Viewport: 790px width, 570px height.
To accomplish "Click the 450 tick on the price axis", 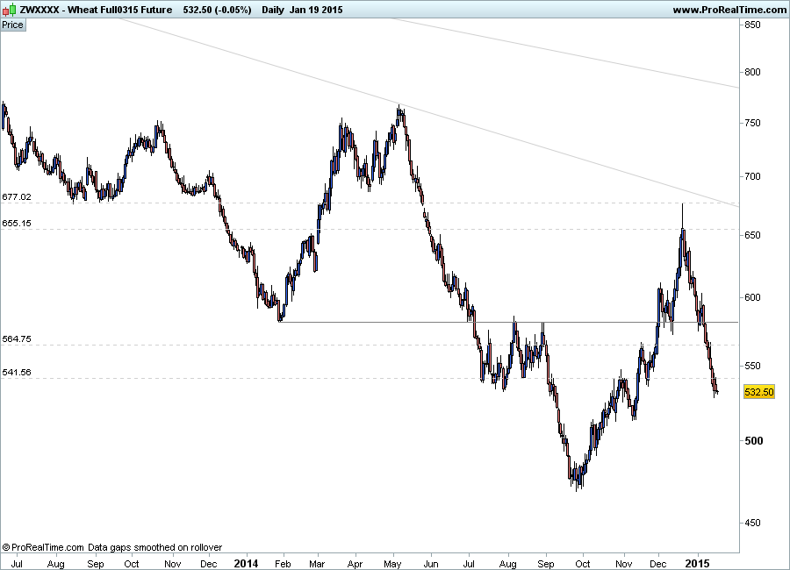I will tap(752, 523).
